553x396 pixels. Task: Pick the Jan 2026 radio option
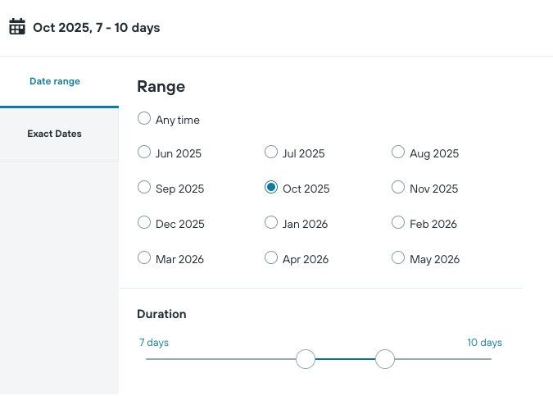[271, 223]
